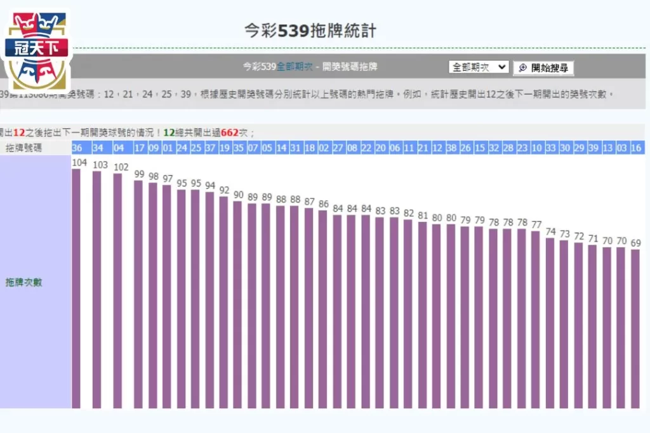Click the magnifier icon in 開始搜尋 button
The image size is (650, 433).
[x=523, y=68]
